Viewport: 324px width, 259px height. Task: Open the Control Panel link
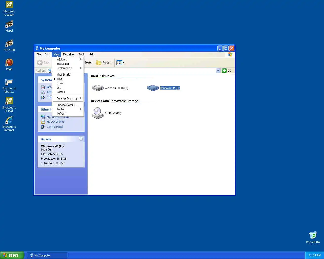pyautogui.click(x=55, y=127)
